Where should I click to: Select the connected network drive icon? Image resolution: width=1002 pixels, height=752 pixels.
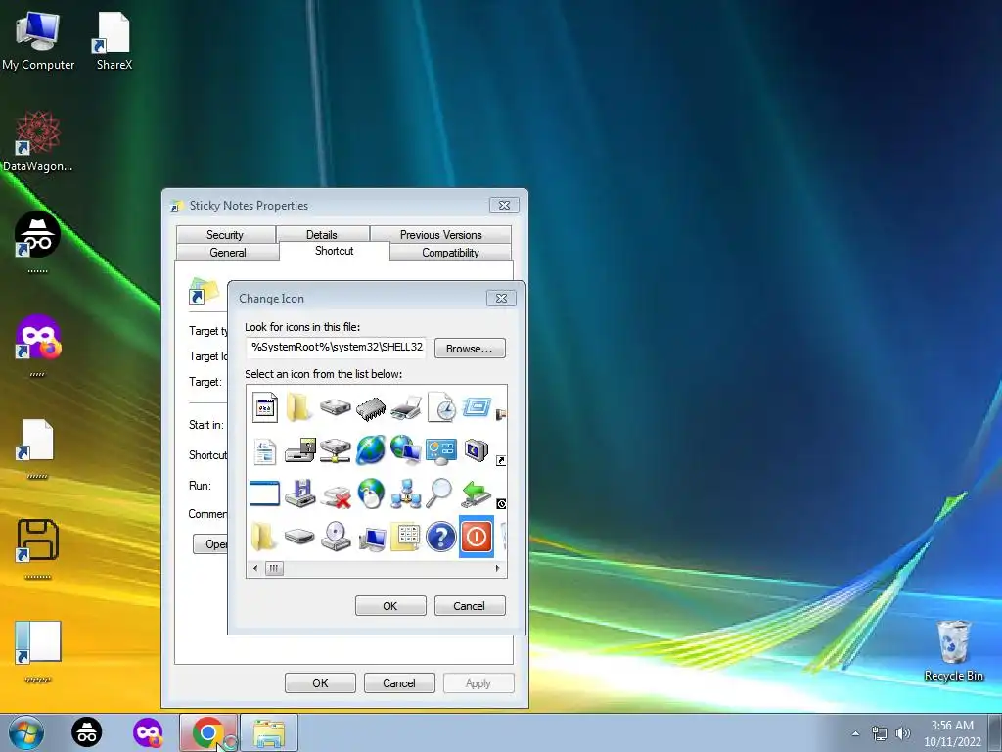335,450
